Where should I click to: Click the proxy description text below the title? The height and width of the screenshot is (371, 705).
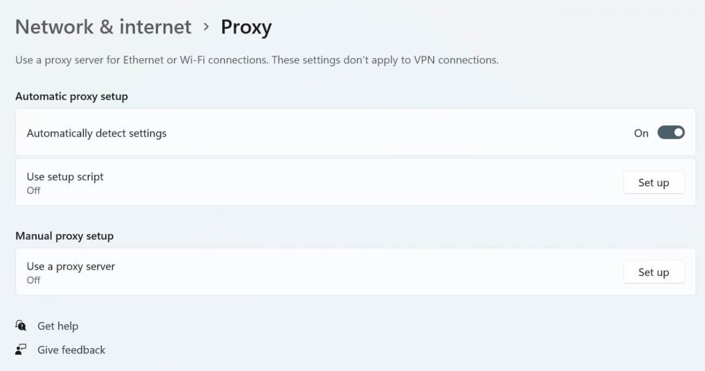[257, 60]
